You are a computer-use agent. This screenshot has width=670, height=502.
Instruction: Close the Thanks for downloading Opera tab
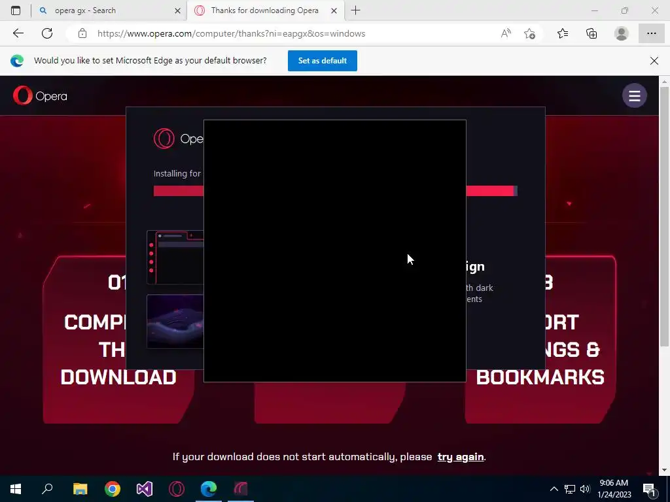point(334,10)
